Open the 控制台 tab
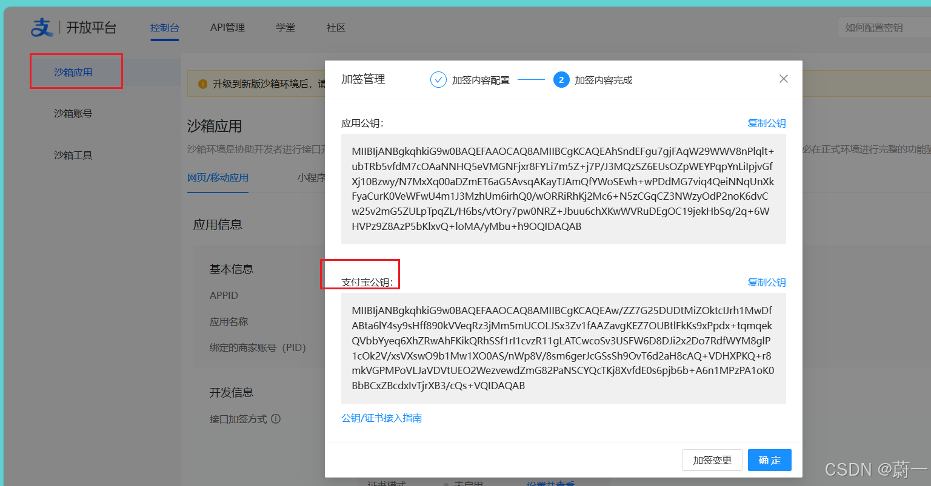Screen dimensions: 931x486 coord(165,28)
